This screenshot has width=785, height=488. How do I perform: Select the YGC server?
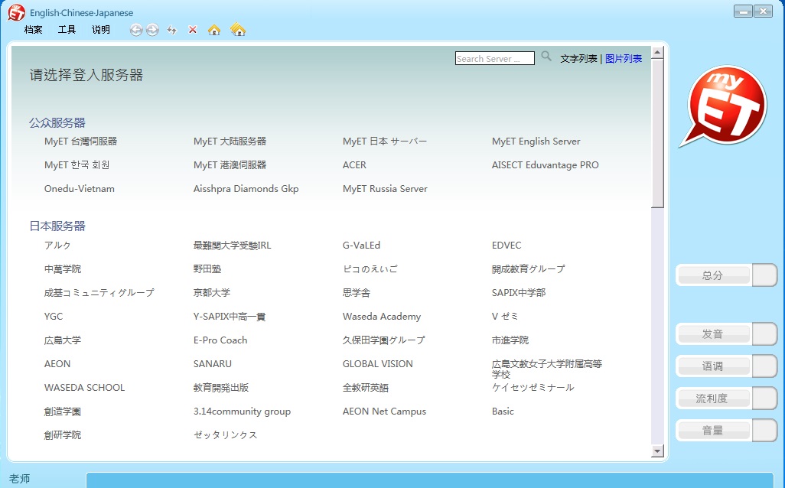(54, 317)
